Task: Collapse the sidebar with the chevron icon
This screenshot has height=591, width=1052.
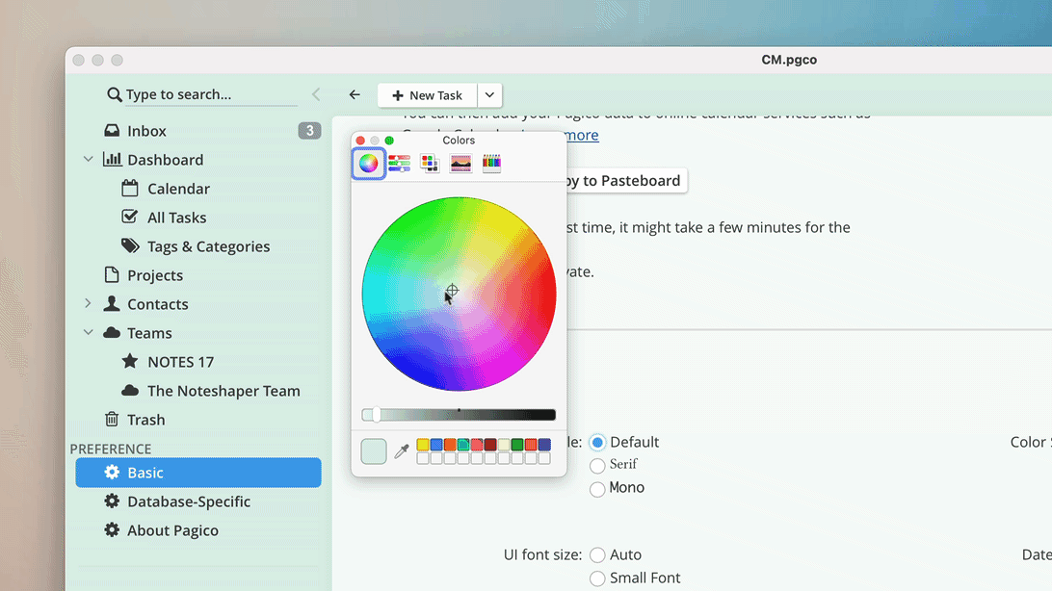Action: point(316,94)
